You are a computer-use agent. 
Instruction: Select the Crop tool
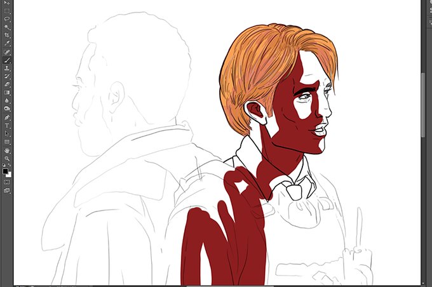click(x=6, y=36)
